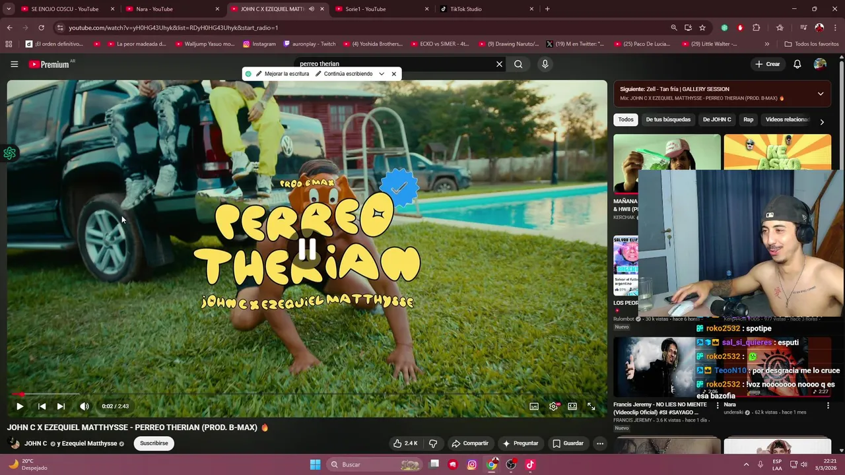This screenshot has height=475, width=845.
Task: Select the Rap filter chip
Action: tap(748, 119)
